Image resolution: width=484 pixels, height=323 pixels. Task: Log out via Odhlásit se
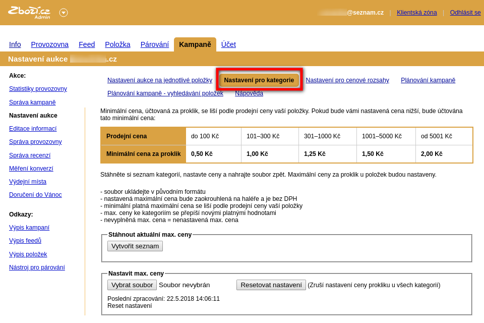465,13
